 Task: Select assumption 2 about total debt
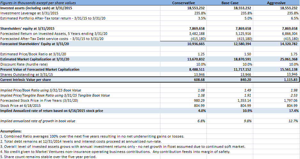coord(81,142)
